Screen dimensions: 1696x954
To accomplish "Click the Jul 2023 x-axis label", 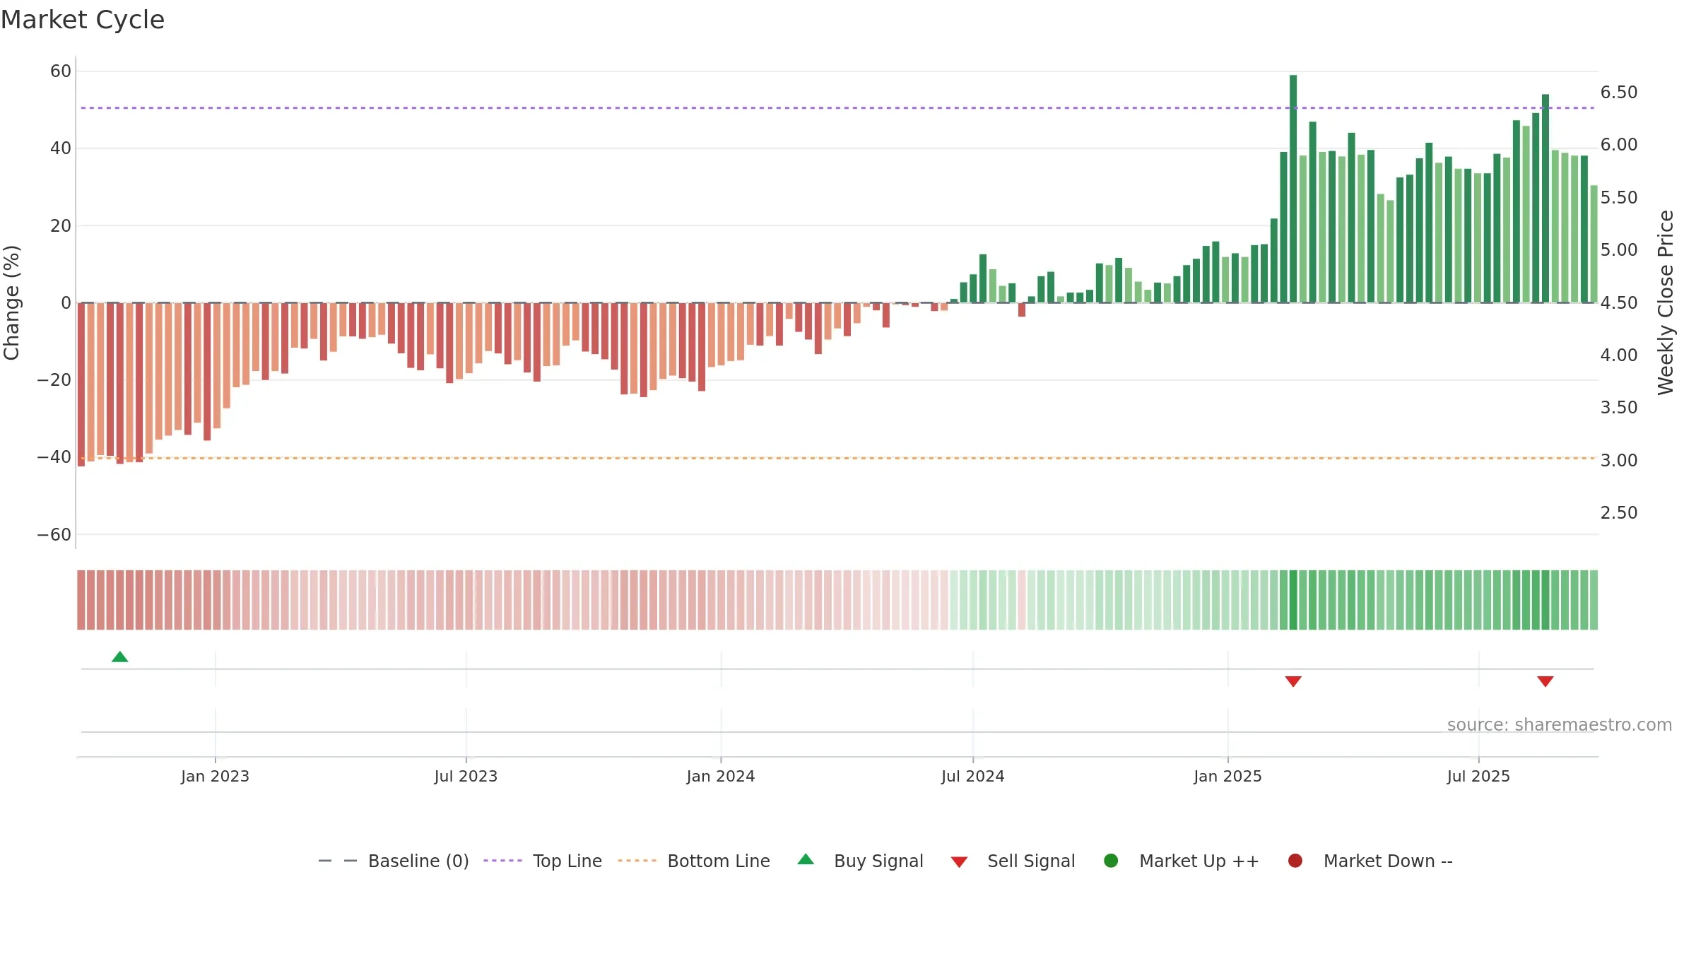I will point(466,776).
